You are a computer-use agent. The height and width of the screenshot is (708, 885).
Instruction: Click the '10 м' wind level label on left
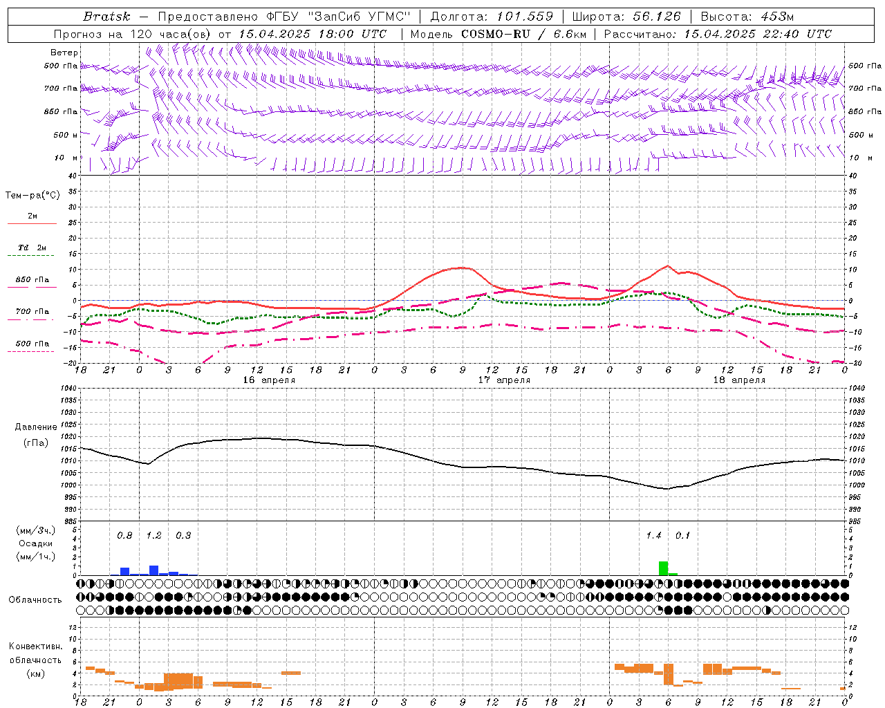66,158
